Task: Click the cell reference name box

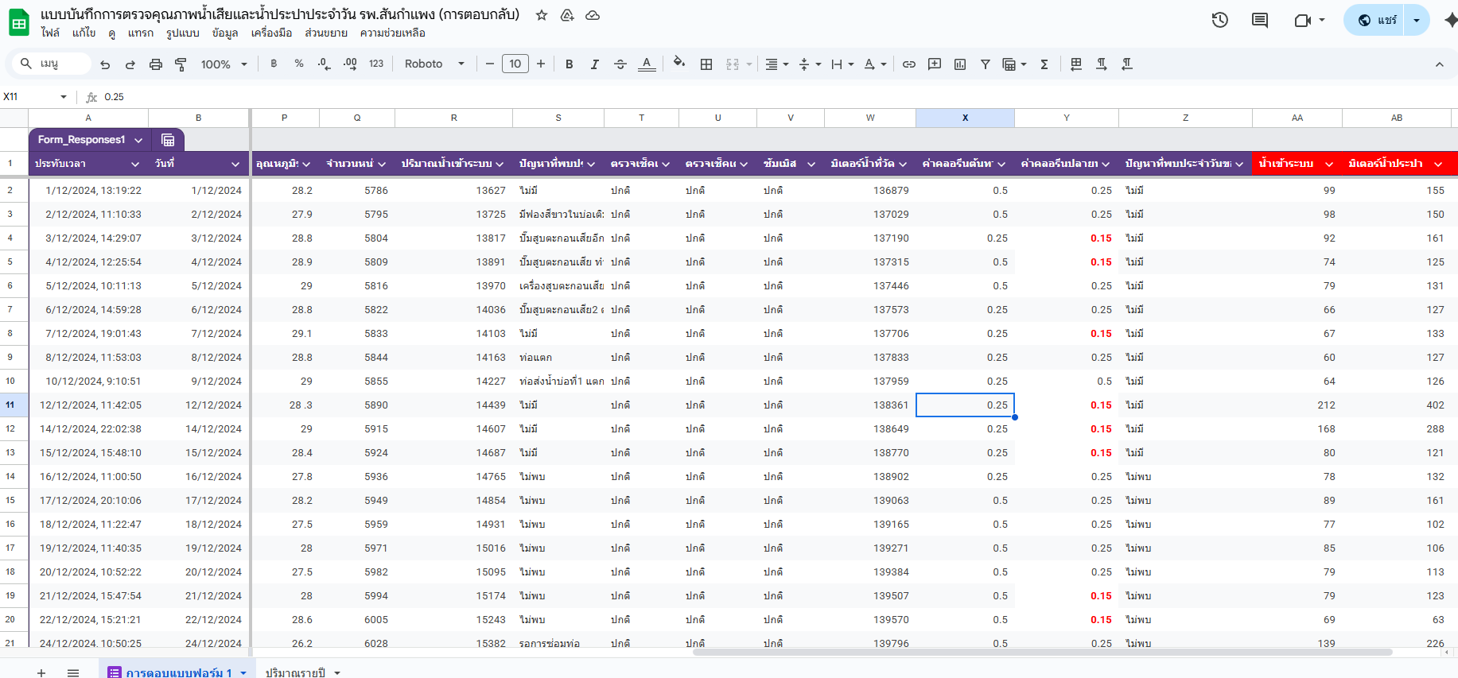Action: click(x=32, y=97)
